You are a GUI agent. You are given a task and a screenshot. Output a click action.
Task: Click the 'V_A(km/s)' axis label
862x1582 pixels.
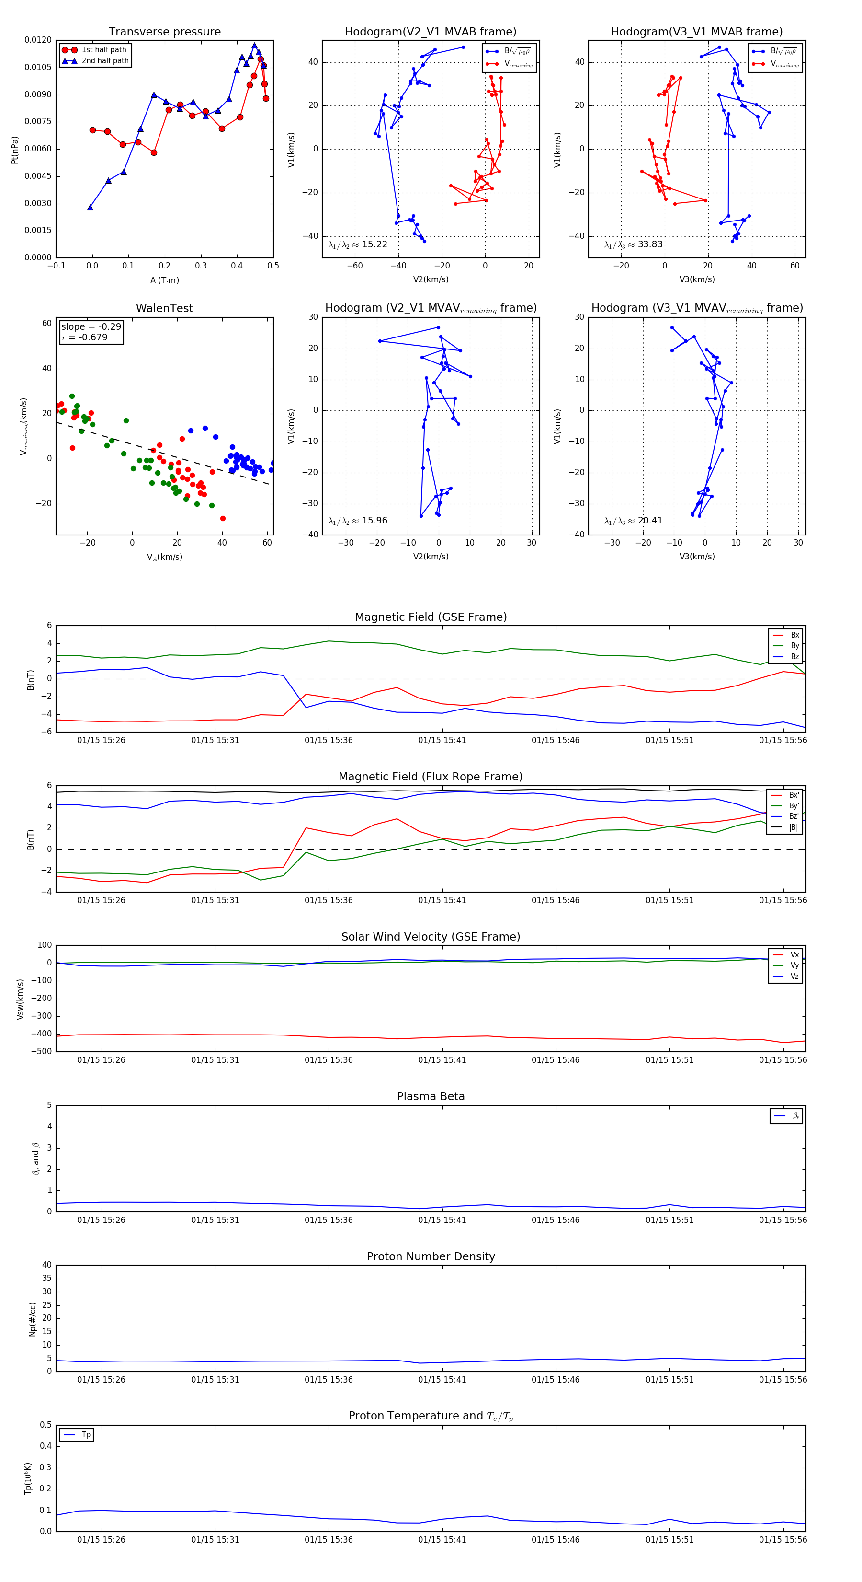coord(164,557)
